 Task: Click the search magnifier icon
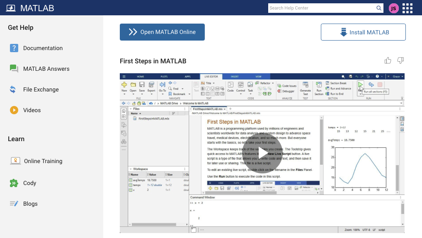click(x=378, y=8)
